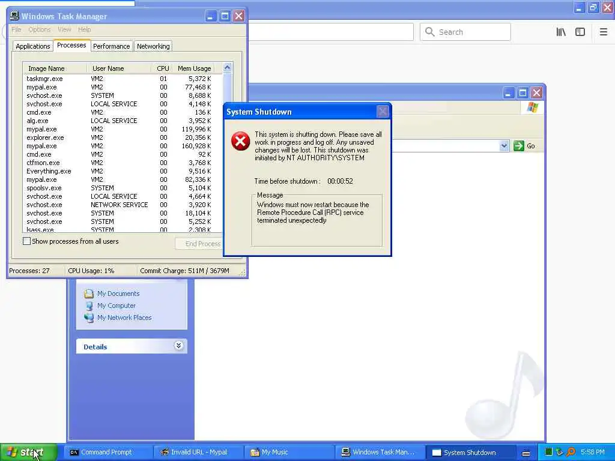The height and width of the screenshot is (461, 615).
Task: Click the End Process button
Action: pos(199,244)
